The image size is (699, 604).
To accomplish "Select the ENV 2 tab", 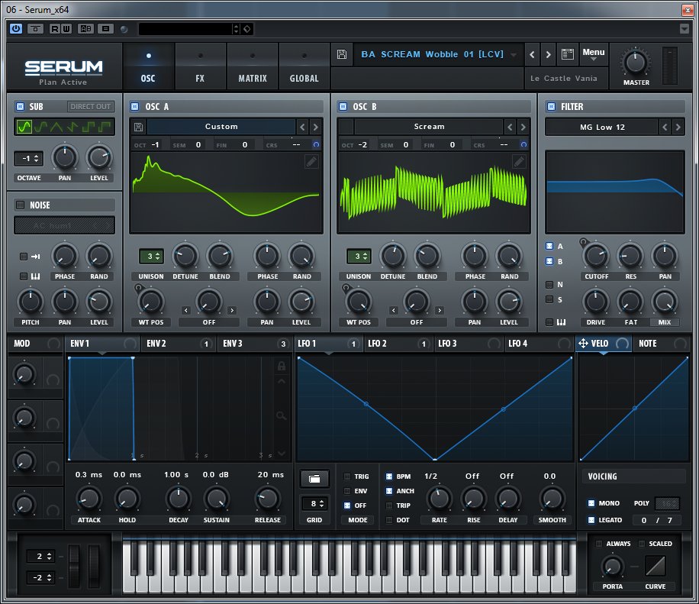I will pyautogui.click(x=179, y=344).
